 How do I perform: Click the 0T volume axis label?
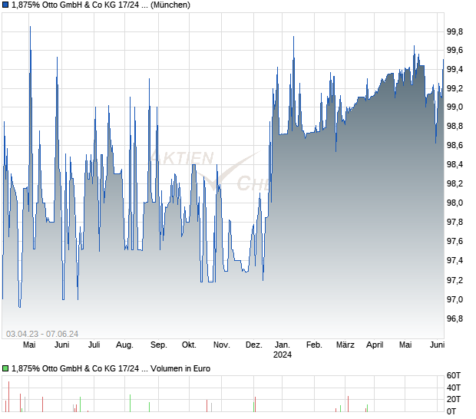[x=451, y=411]
